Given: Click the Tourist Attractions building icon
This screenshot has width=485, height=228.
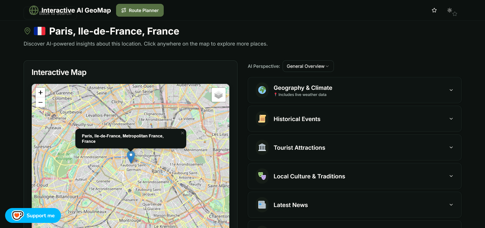Looking at the screenshot, I should (262, 147).
